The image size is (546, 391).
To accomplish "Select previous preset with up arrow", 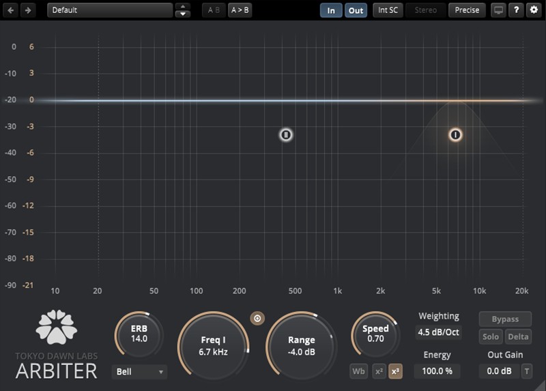I will [183, 7].
